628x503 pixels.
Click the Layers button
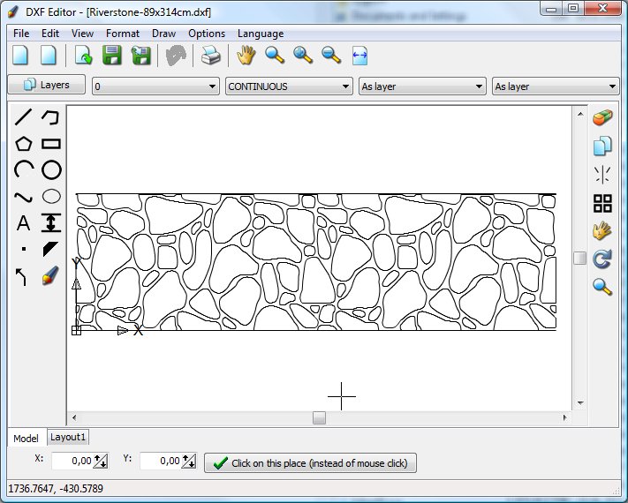coord(46,86)
